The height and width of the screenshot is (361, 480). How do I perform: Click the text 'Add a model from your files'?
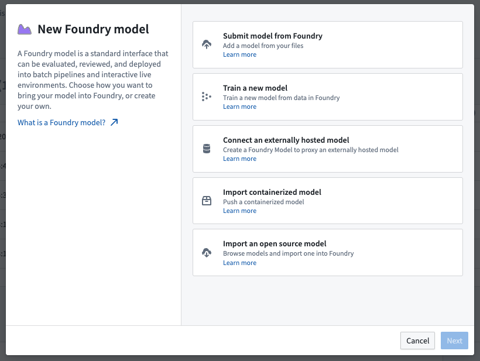pos(263,46)
